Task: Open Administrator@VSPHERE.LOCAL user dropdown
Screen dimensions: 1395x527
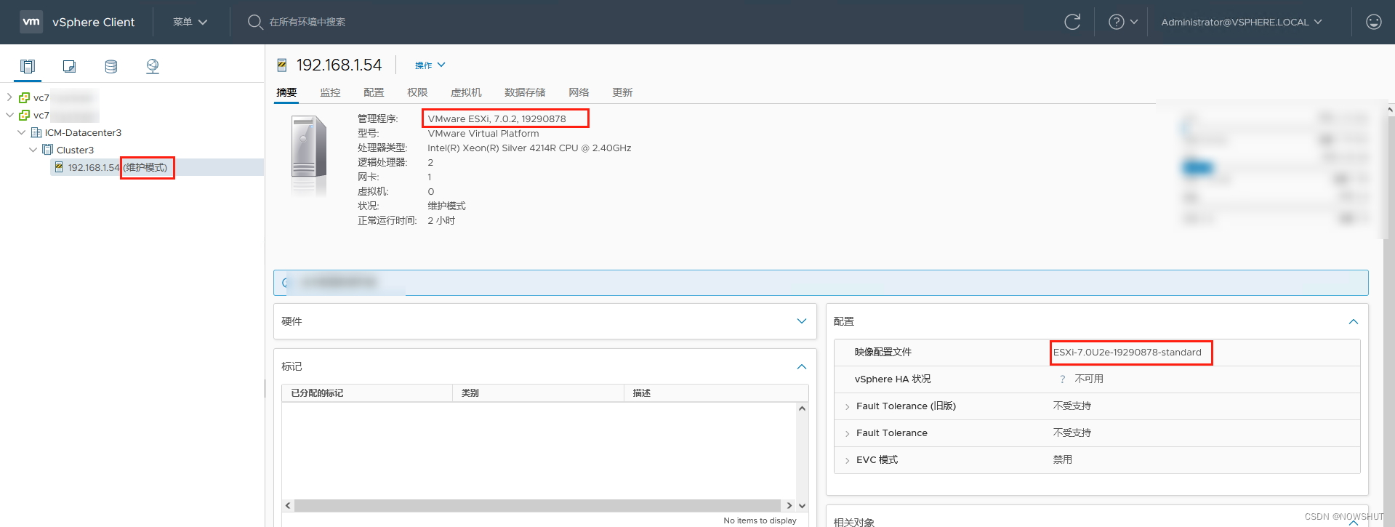Action: (x=1242, y=22)
